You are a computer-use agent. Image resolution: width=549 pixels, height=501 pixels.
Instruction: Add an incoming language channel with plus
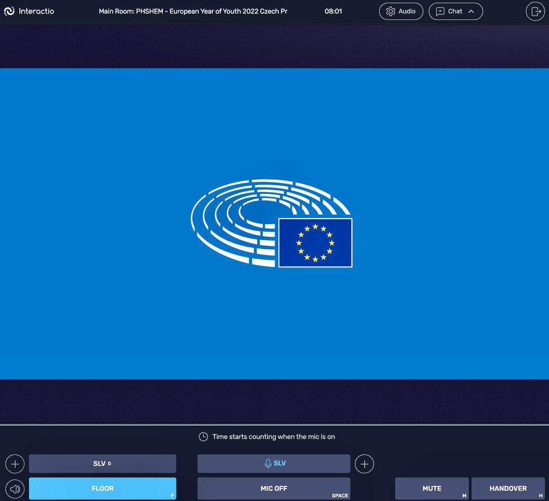click(14, 464)
